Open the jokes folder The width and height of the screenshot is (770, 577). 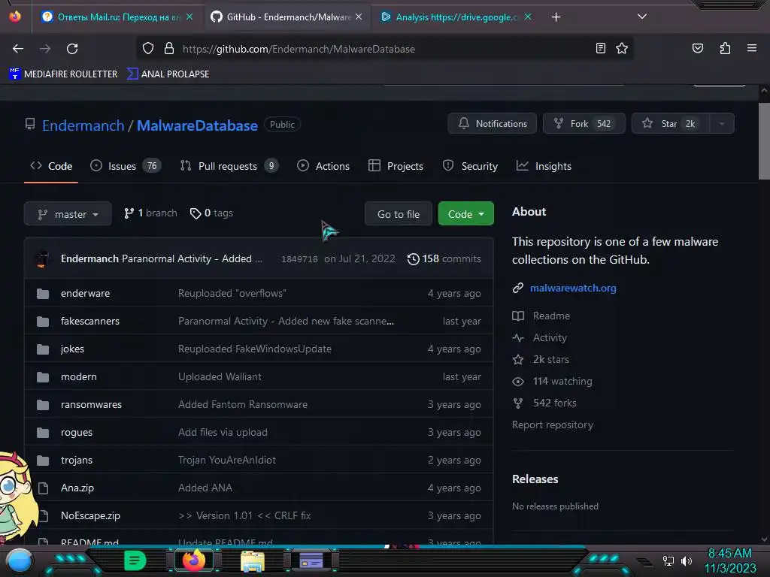click(73, 349)
